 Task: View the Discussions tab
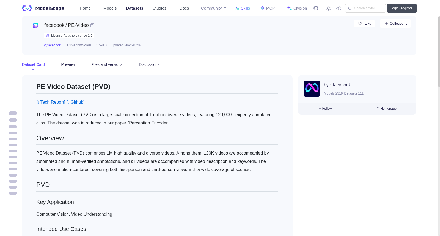tap(149, 64)
